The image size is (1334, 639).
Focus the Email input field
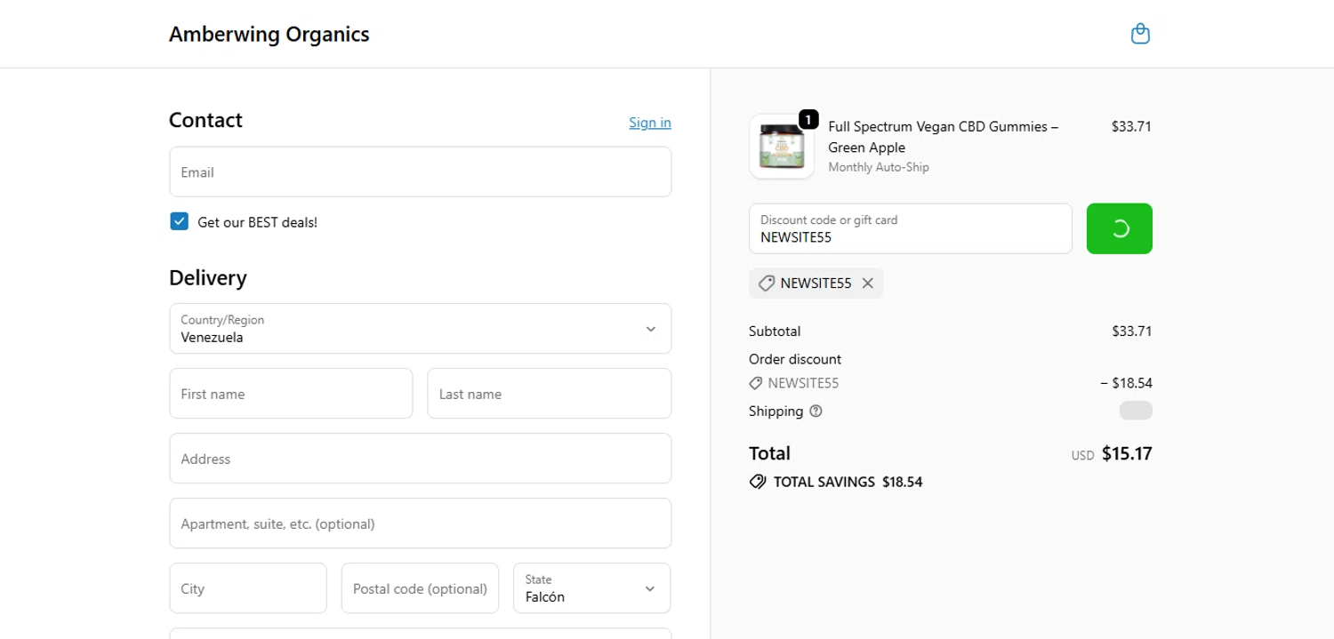pos(420,172)
